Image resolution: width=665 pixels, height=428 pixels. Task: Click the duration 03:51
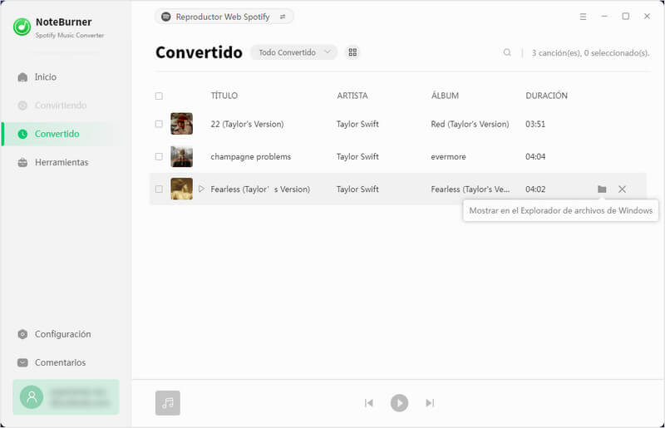point(535,124)
